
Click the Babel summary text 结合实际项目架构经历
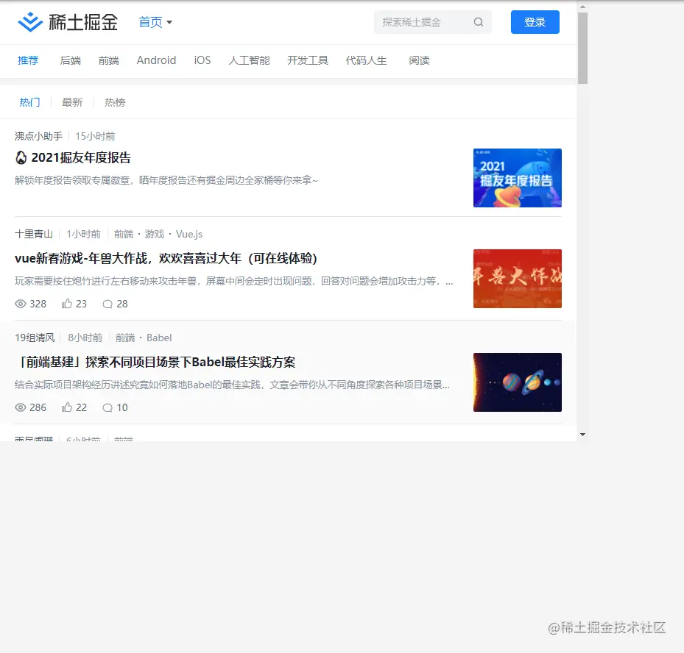[x=232, y=385]
